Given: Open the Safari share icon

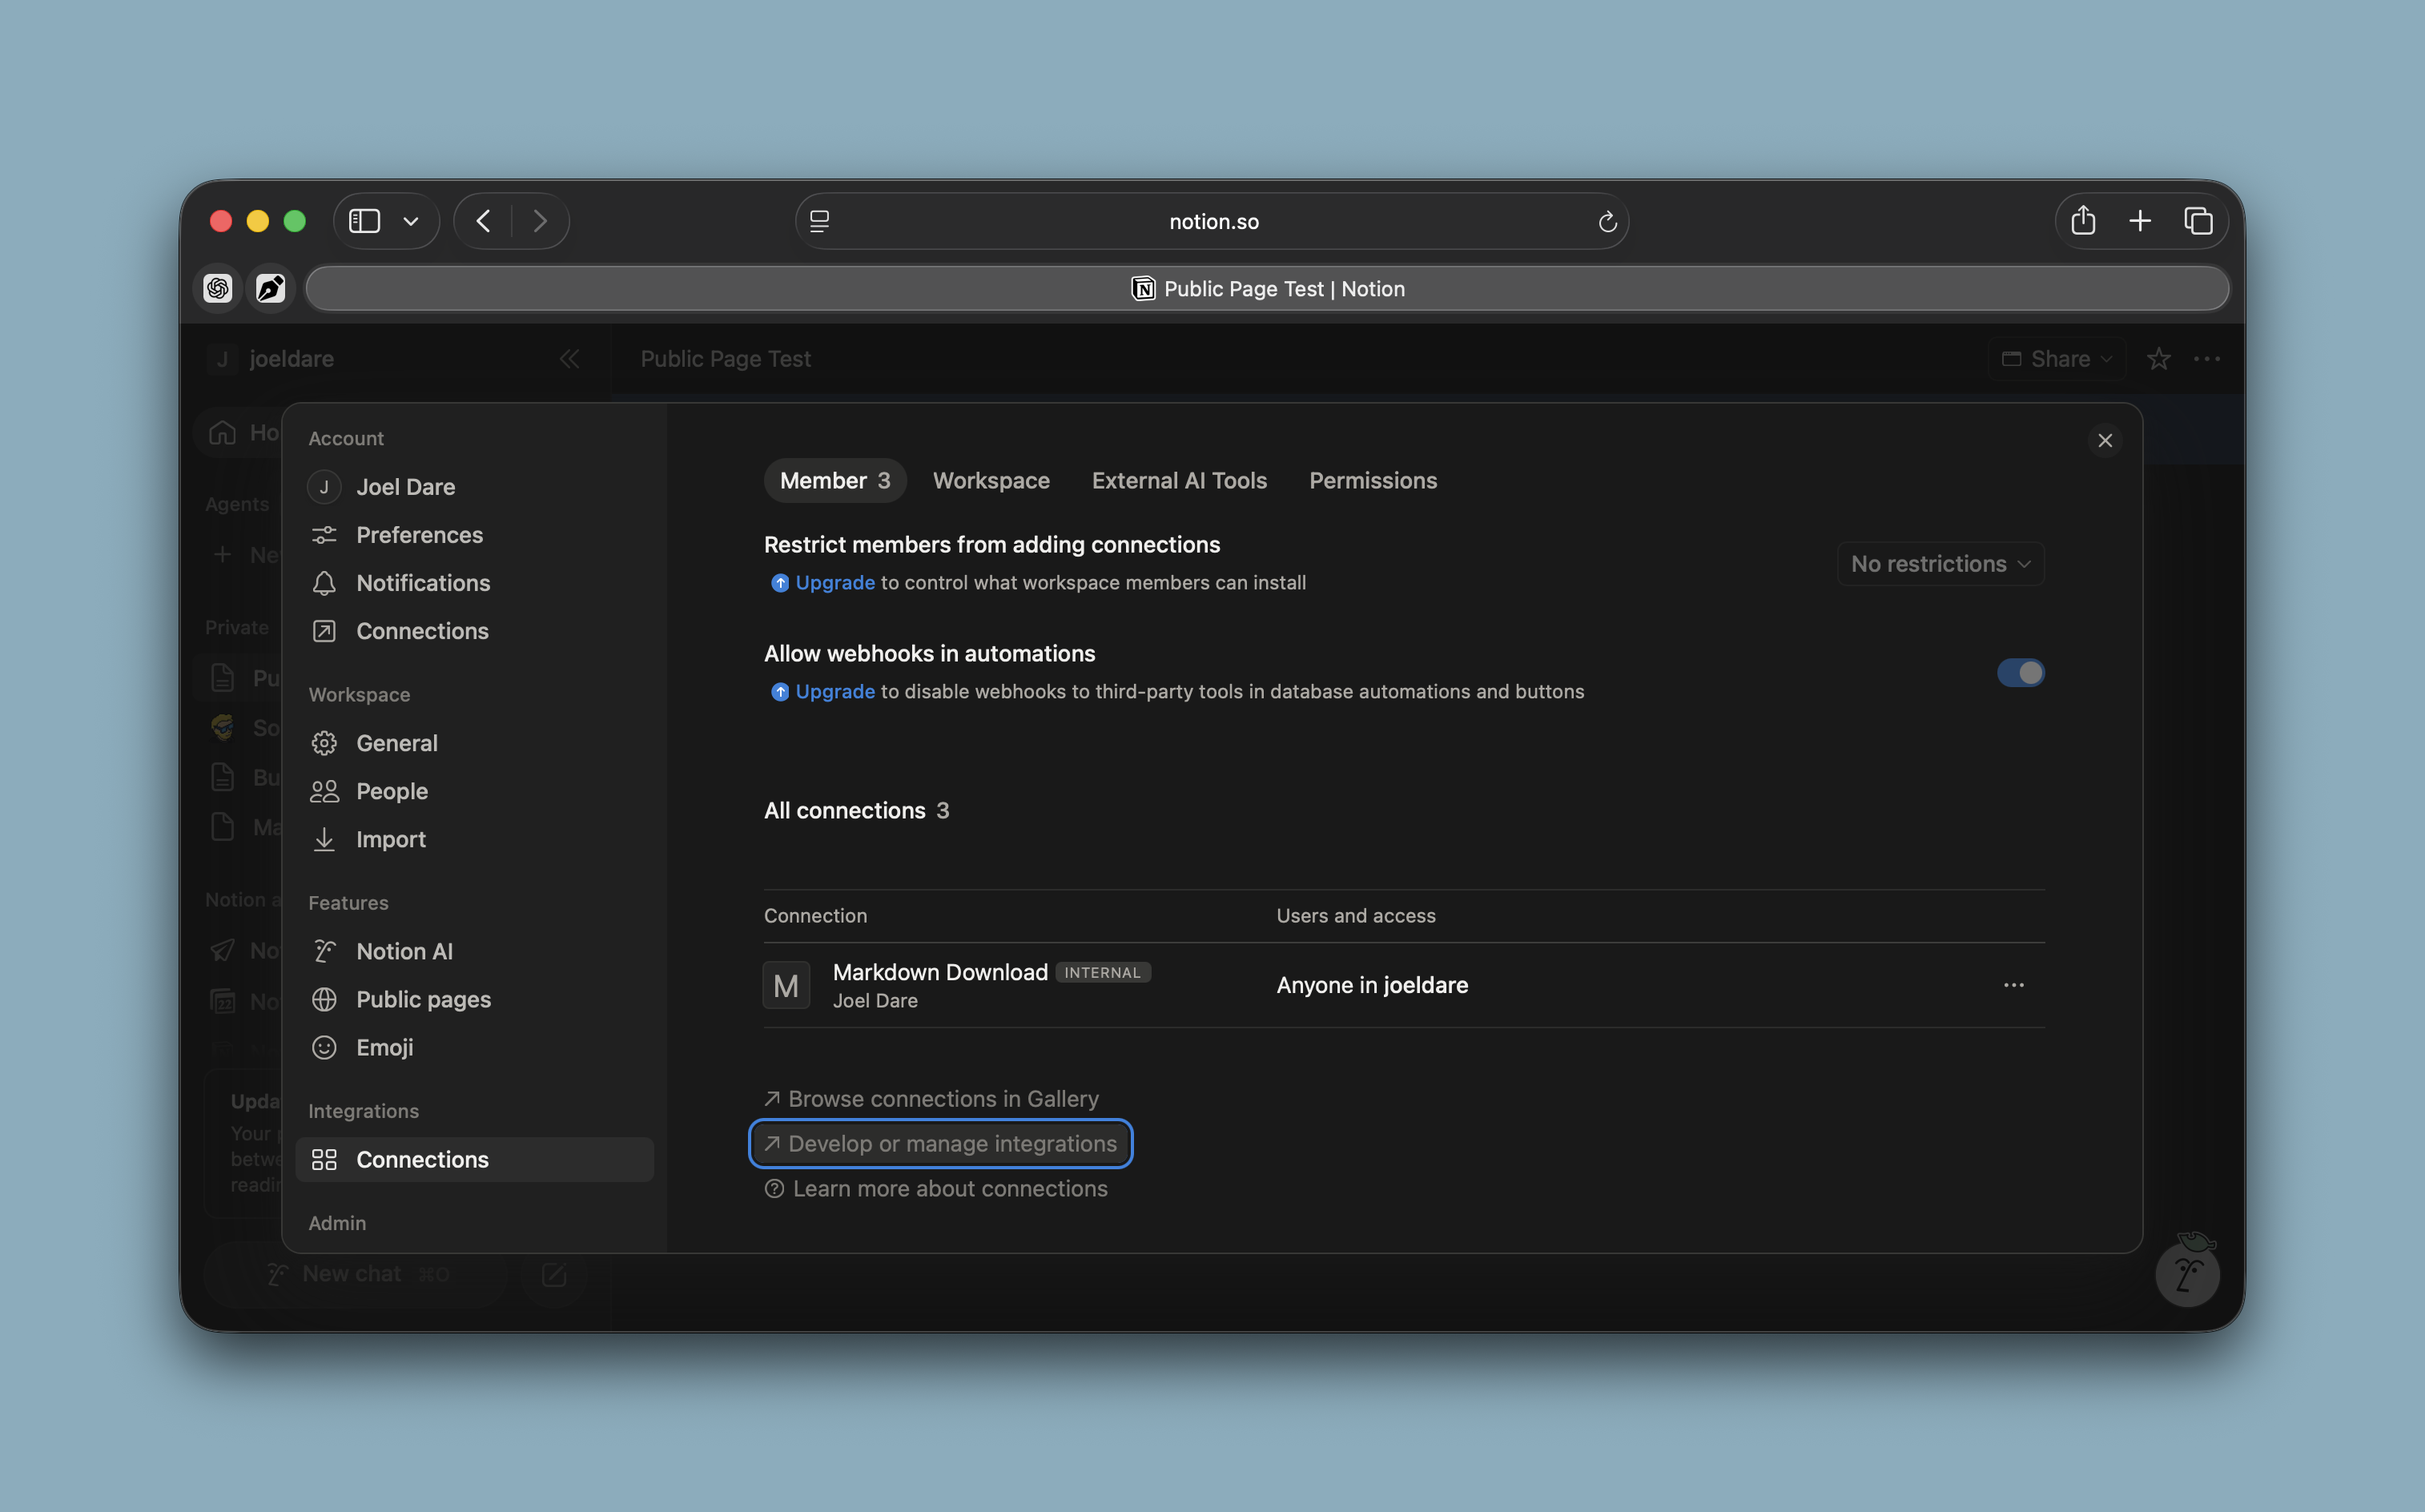Looking at the screenshot, I should (x=2083, y=220).
